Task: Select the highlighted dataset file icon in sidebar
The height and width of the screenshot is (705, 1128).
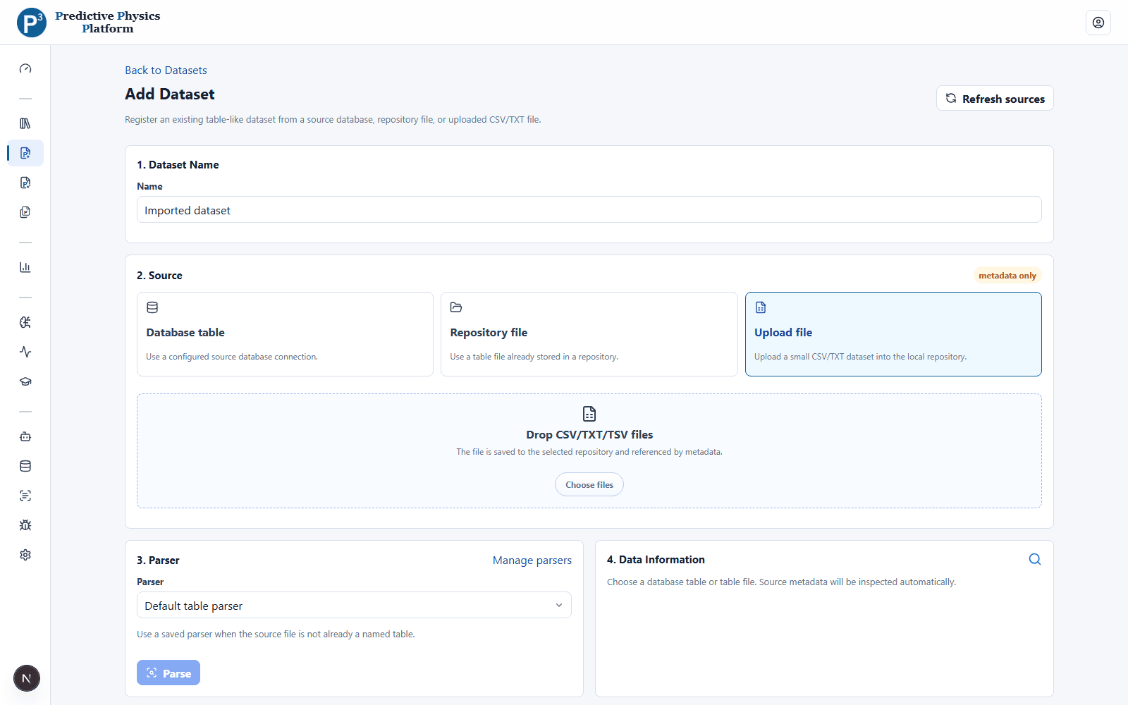Action: [x=25, y=153]
